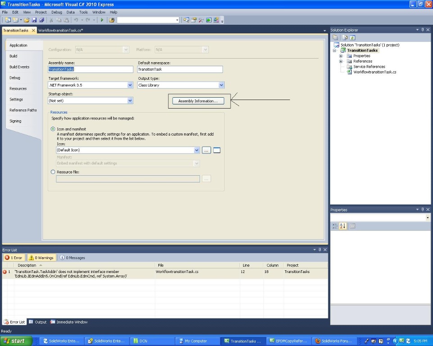Image resolution: width=433 pixels, height=346 pixels.
Task: Click the Extension Manager toolbar icon
Action: click(216, 20)
